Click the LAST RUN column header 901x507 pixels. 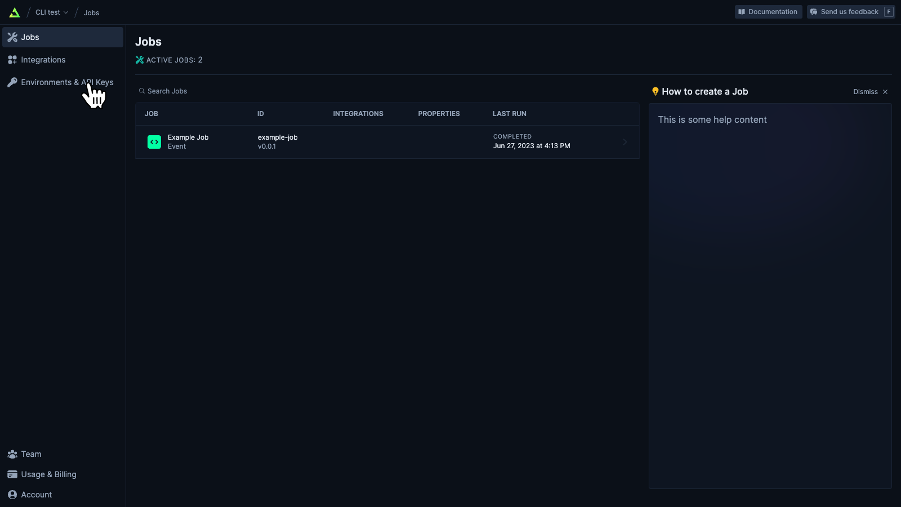coord(510,114)
